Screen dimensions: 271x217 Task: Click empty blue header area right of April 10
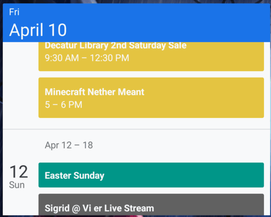[x=176, y=25]
